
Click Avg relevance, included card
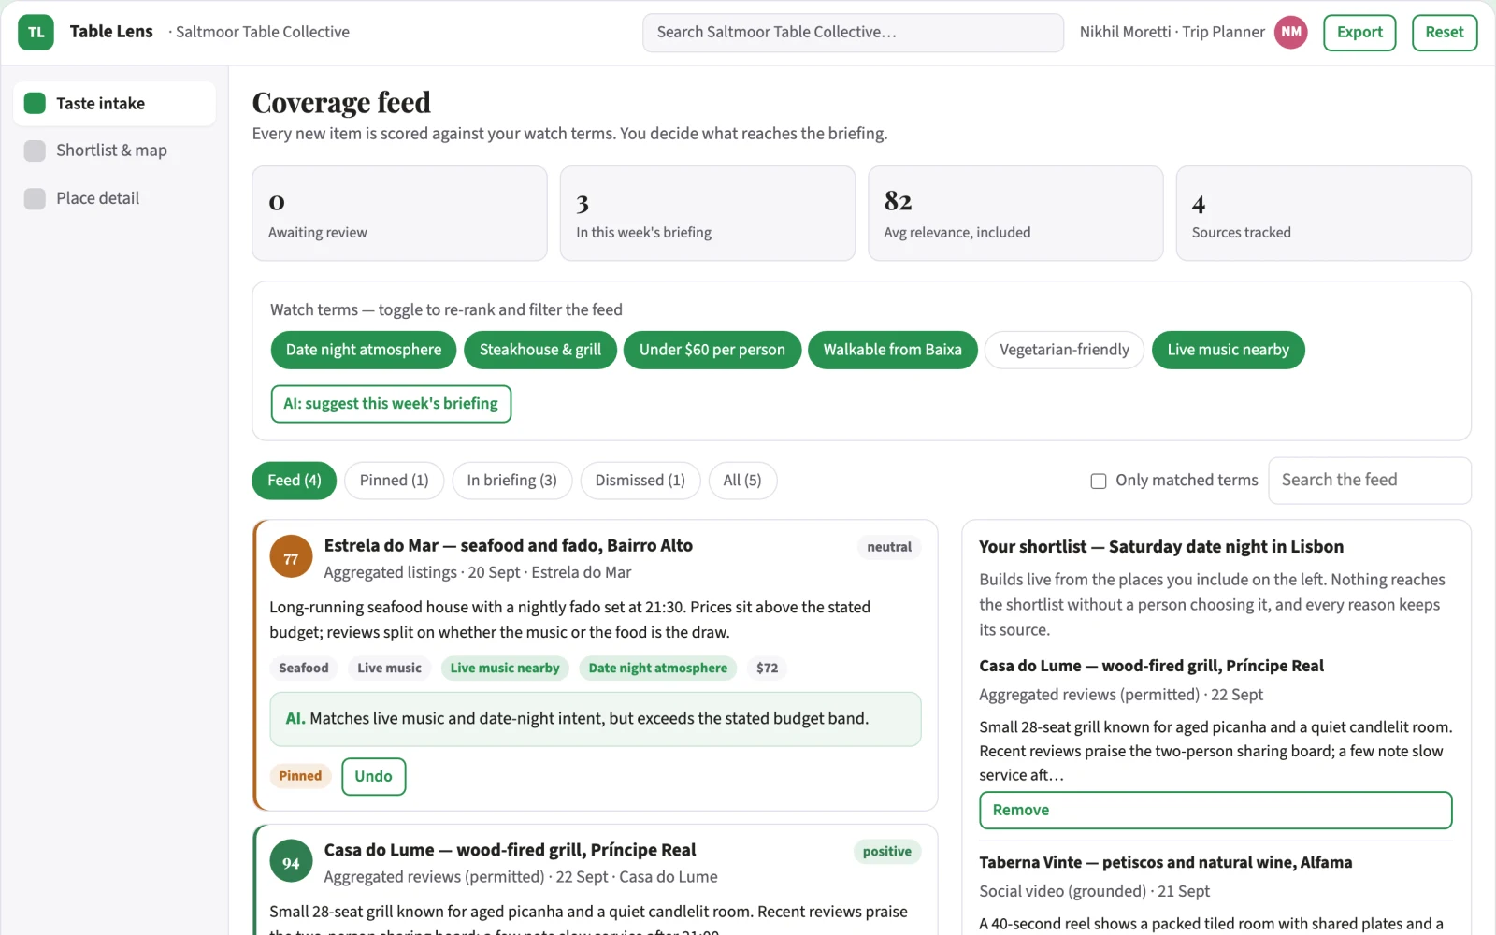coord(1015,213)
